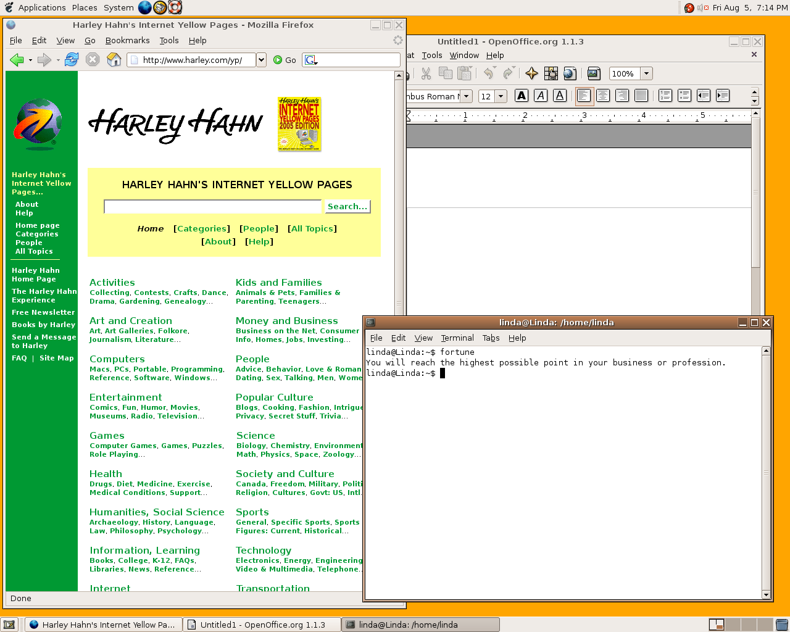The image size is (790, 632).
Task: Toggle numbered list in OpenOffice
Action: point(665,96)
